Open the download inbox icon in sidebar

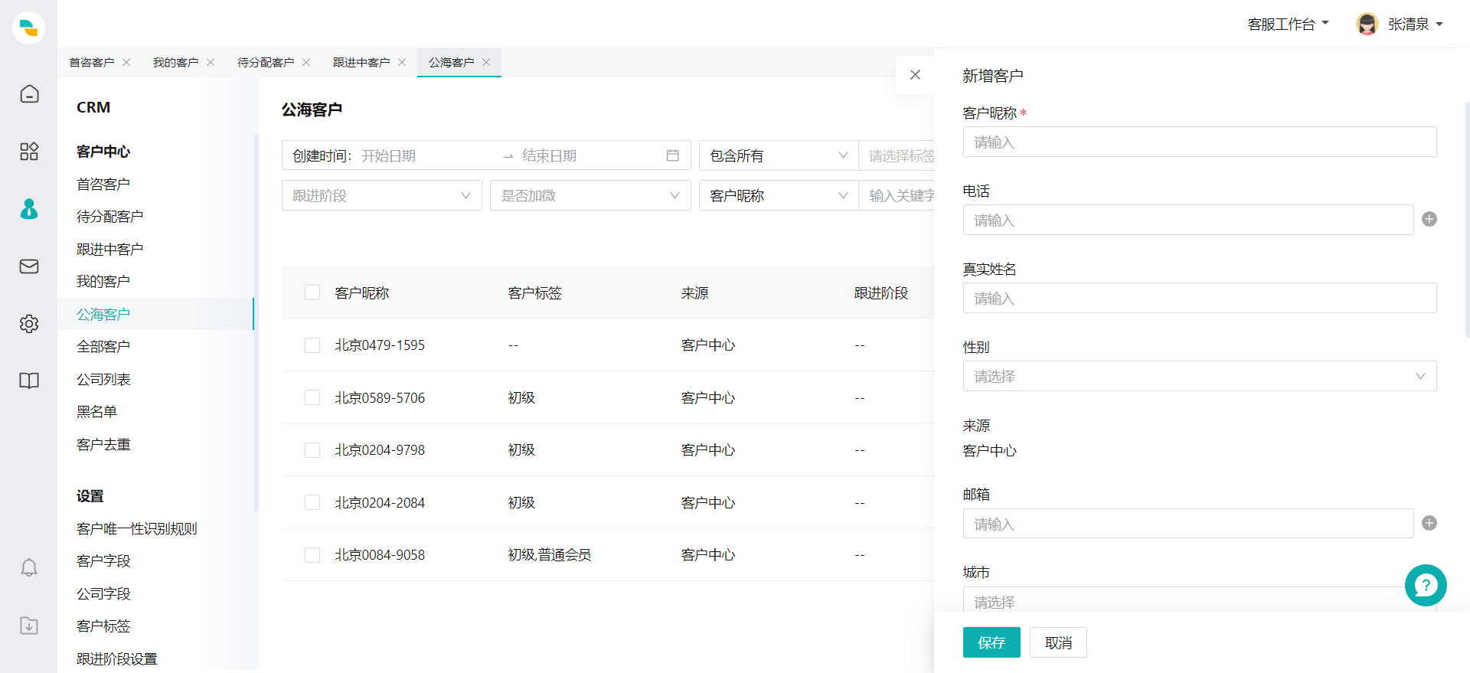point(29,626)
